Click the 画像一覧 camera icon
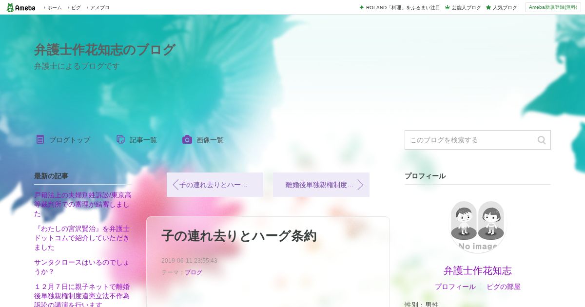Viewport: 585px width, 307px height. [187, 139]
